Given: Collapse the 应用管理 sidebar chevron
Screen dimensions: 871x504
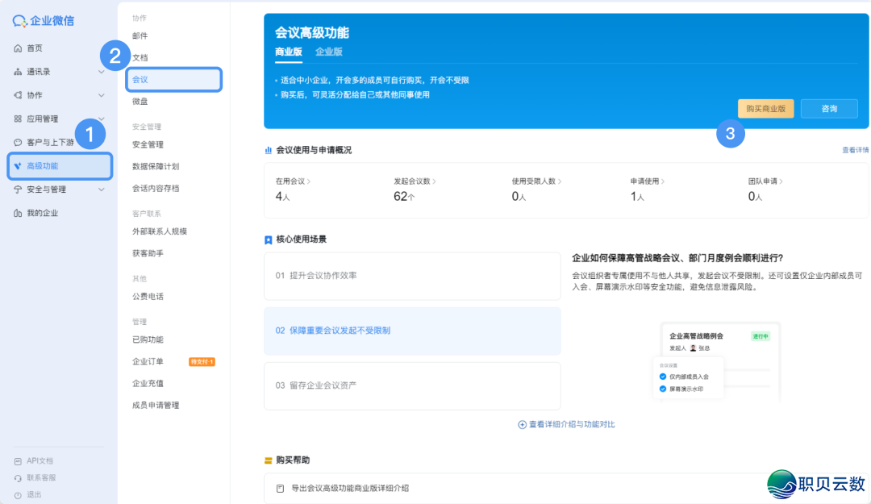Looking at the screenshot, I should (101, 117).
